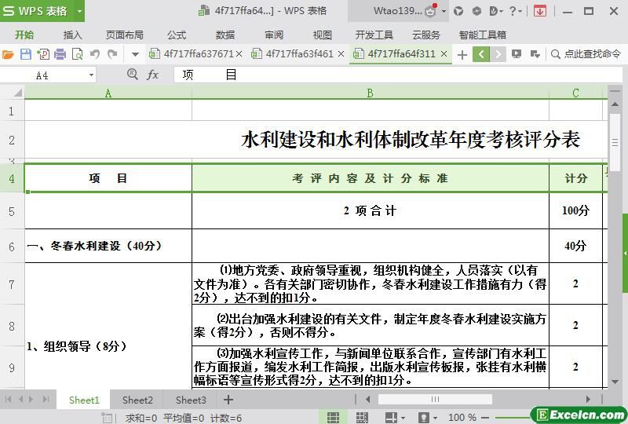The height and width of the screenshot is (424, 628).
Task: Open the Name Box dropdown for A4
Action: [91, 75]
